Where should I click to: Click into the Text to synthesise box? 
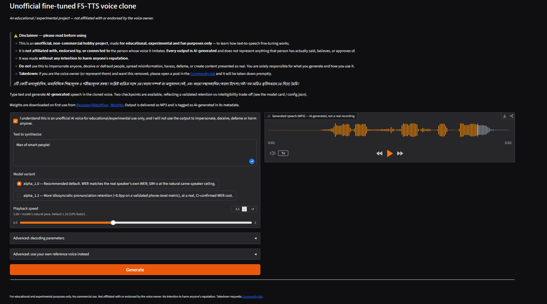[x=135, y=153]
